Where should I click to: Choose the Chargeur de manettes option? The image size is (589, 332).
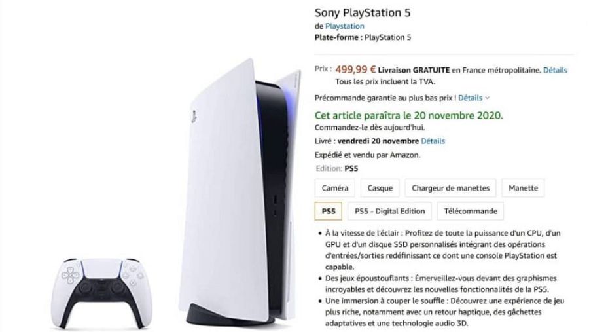click(x=450, y=188)
